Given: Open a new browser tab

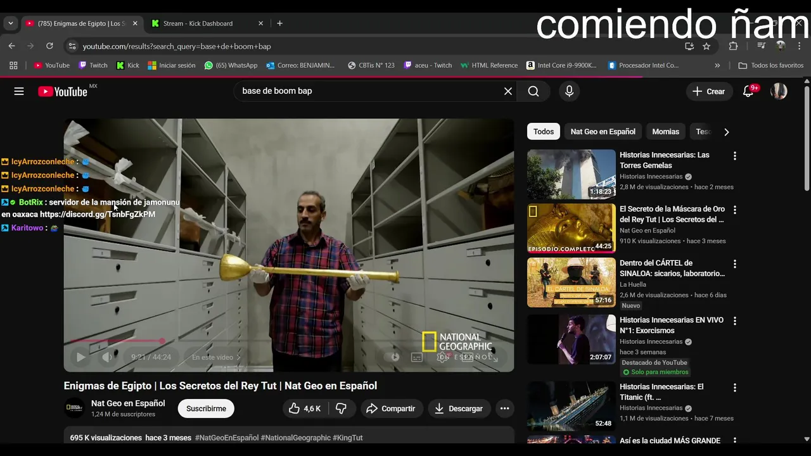Looking at the screenshot, I should 279,23.
